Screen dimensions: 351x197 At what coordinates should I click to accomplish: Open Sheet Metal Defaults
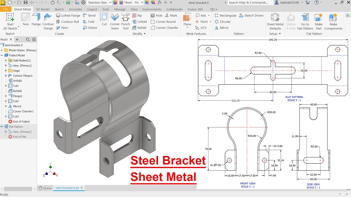tap(275, 22)
